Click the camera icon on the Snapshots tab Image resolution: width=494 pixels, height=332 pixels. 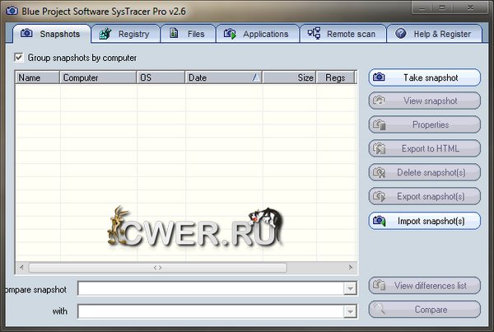pos(26,34)
